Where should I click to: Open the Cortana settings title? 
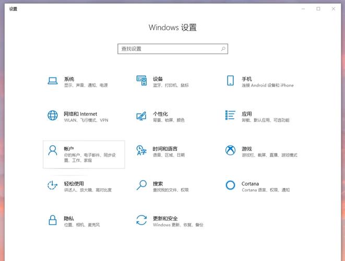tap(250, 184)
